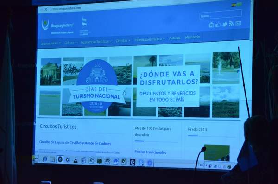Open Skype from the taskbar
Image resolution: width=278 pixels, height=184 pixels.
[141, 162]
